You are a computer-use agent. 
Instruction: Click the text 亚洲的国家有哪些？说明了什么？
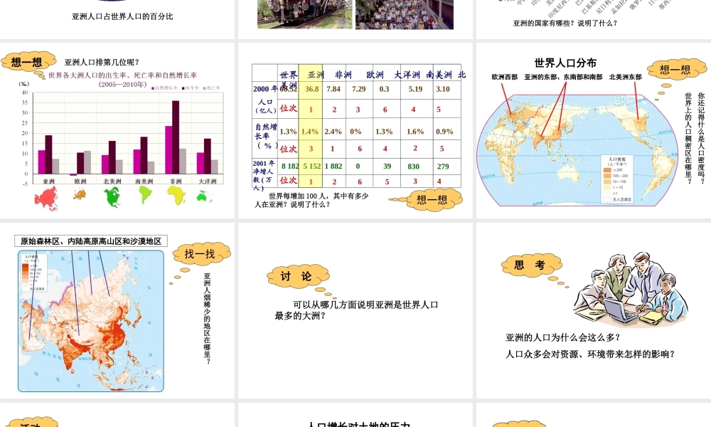tap(565, 23)
